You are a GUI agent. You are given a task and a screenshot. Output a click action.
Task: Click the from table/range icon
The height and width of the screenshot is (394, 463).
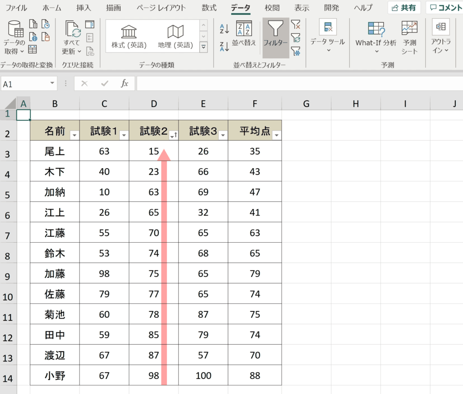click(x=33, y=49)
